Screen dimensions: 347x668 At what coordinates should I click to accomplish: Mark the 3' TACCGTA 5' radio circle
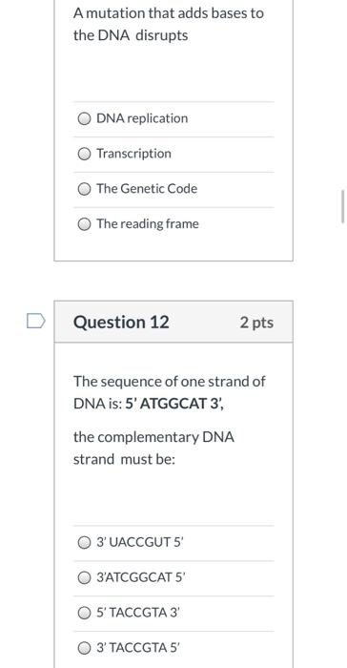(x=84, y=648)
